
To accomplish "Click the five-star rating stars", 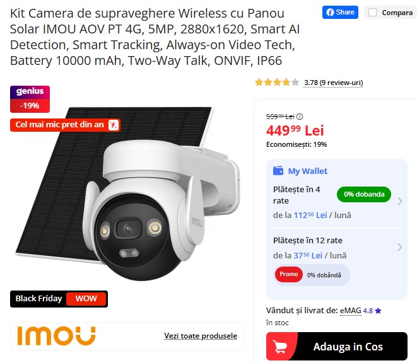I will (x=277, y=83).
